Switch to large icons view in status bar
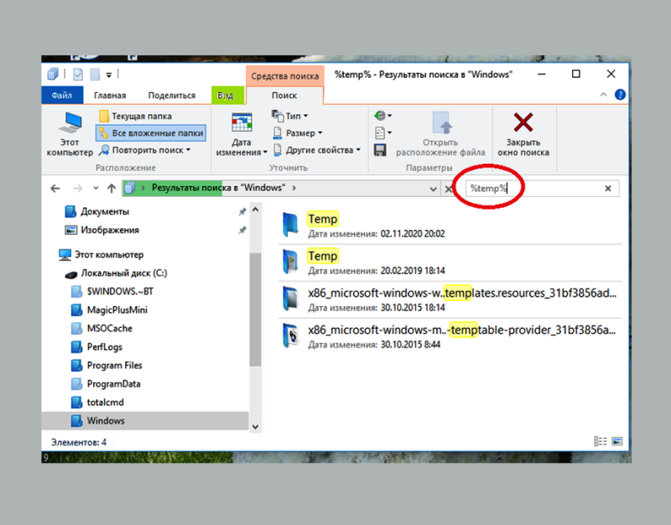Viewport: 671px width, 525px height. click(x=617, y=441)
